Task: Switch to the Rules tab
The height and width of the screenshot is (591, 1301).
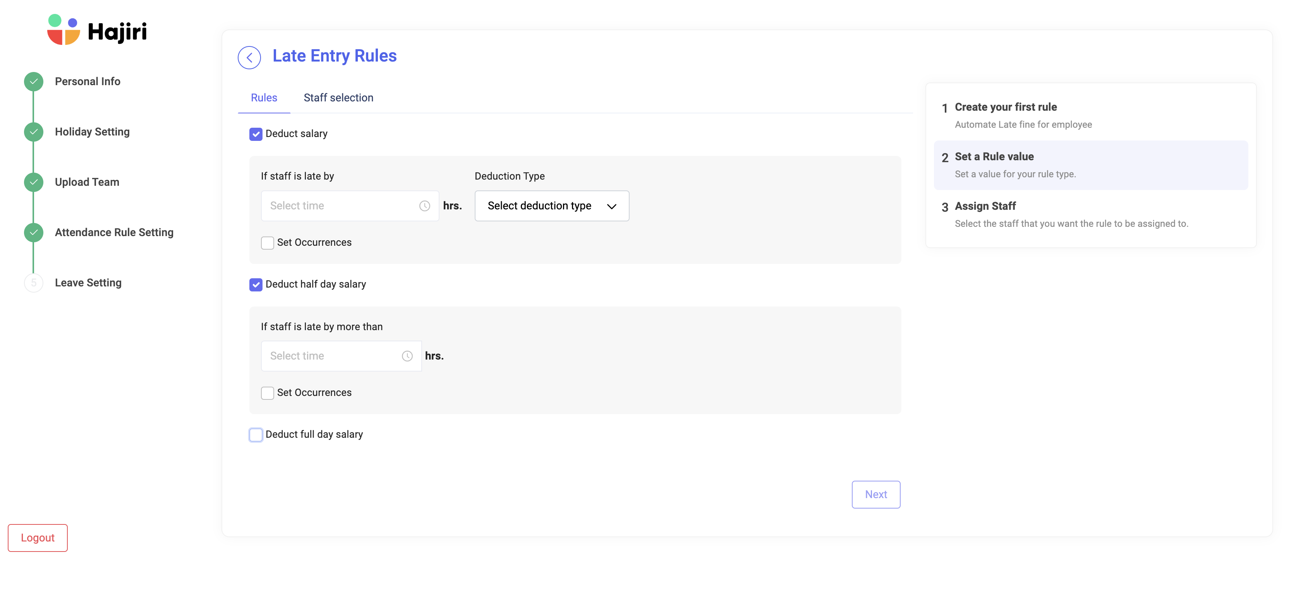Action: (x=264, y=98)
